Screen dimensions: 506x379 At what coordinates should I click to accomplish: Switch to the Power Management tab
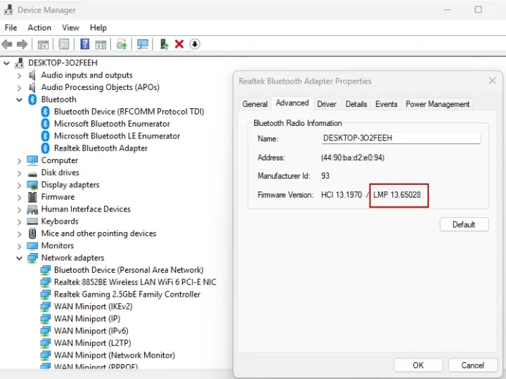pyautogui.click(x=438, y=104)
